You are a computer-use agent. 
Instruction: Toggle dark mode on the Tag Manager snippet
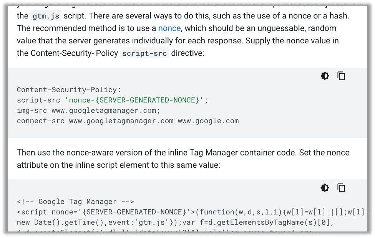pos(325,188)
